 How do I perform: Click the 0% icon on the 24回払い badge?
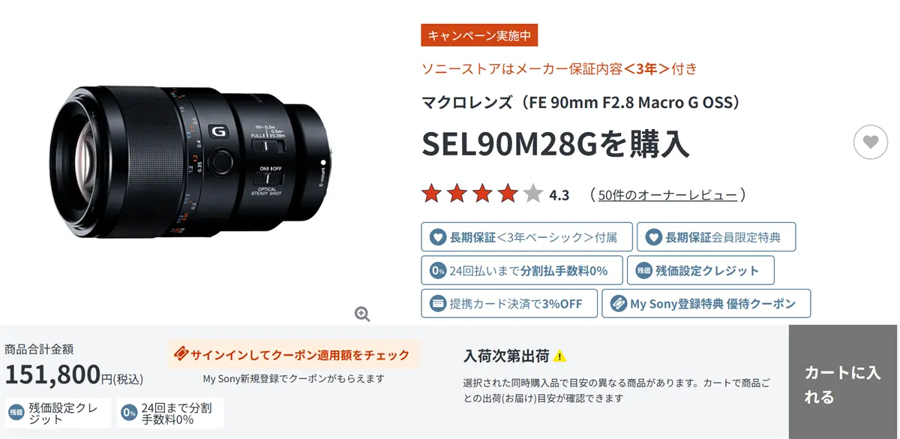tap(438, 271)
